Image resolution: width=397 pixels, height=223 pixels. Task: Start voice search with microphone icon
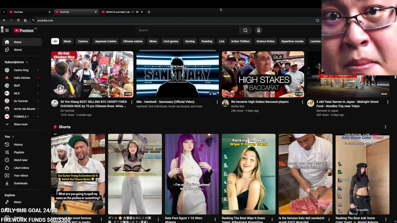[258, 30]
